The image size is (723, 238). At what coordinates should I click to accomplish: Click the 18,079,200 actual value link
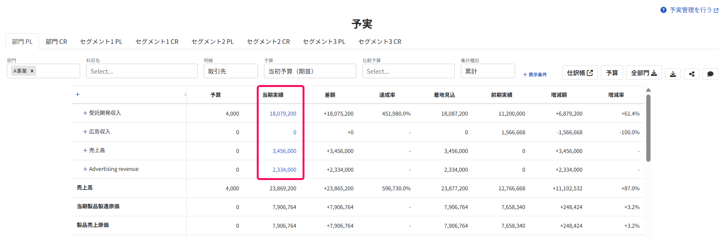pyautogui.click(x=283, y=114)
